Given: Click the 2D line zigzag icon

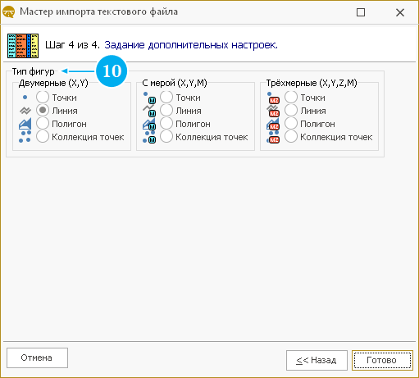Looking at the screenshot, I should 25,111.
